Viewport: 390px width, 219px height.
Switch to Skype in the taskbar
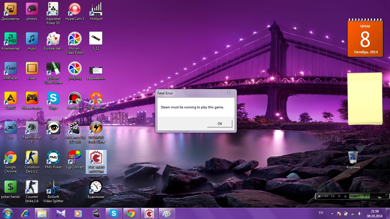click(x=114, y=213)
